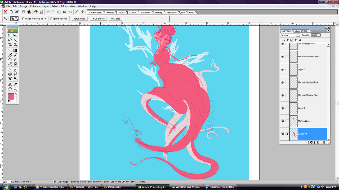Select the Gradient tool
The height and width of the screenshot is (190, 339).
(x=15, y=50)
